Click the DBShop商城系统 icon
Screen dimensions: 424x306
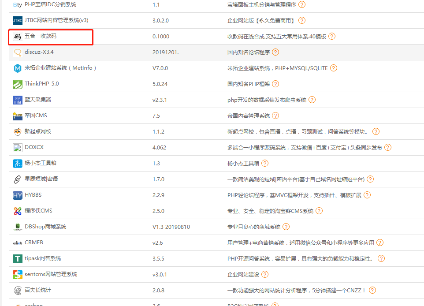18,227
